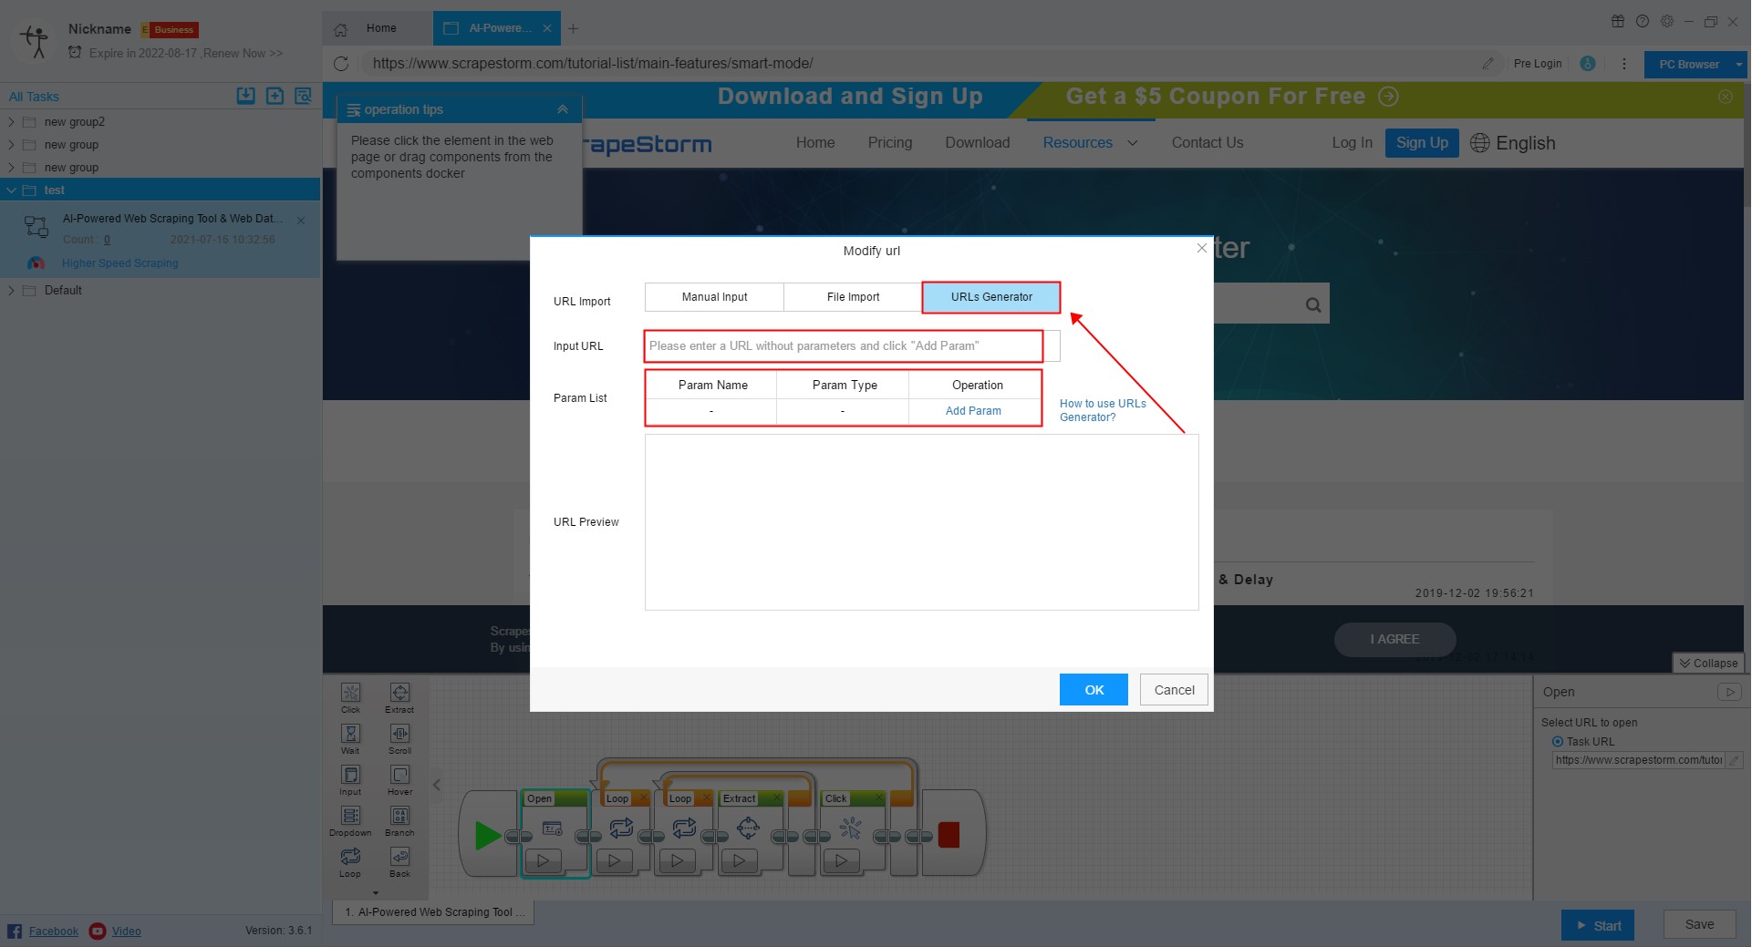Image resolution: width=1752 pixels, height=947 pixels.
Task: Collapse the operation tips panel
Action: click(563, 109)
